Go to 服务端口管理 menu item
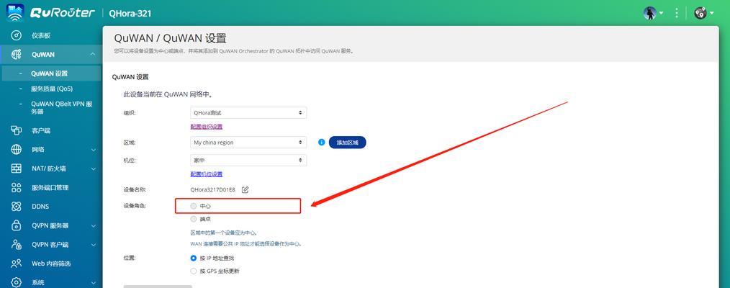 point(50,187)
